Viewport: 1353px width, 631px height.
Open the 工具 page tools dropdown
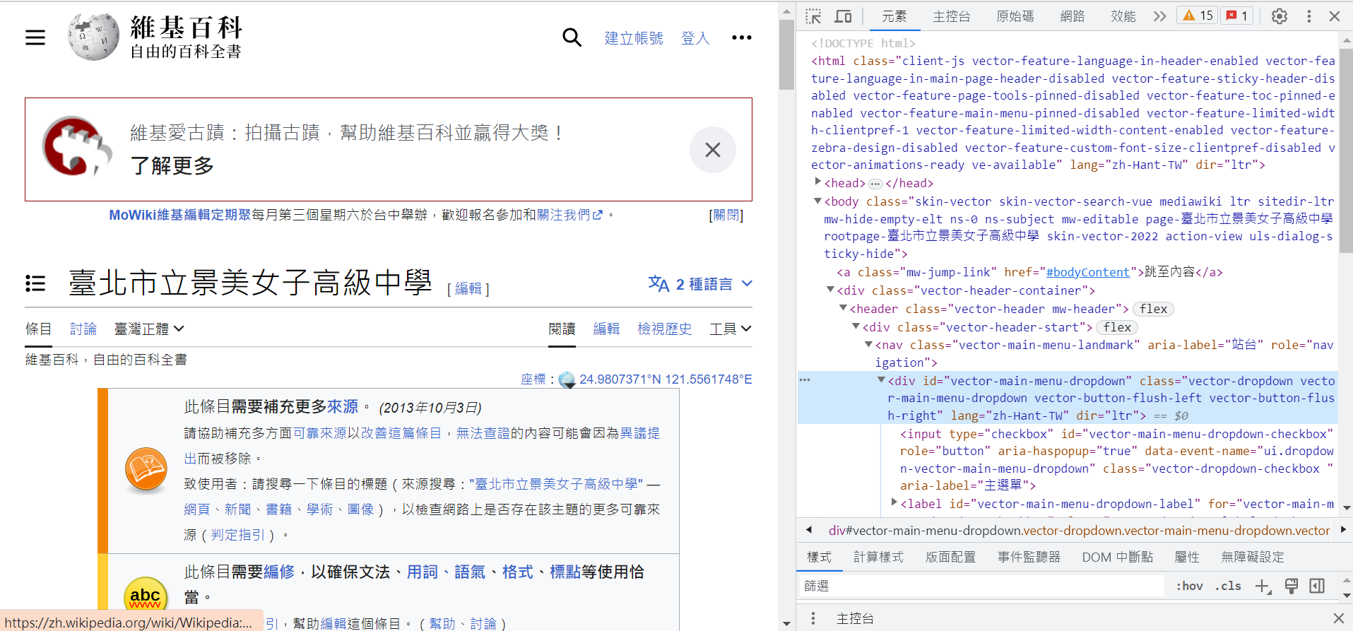coord(731,329)
